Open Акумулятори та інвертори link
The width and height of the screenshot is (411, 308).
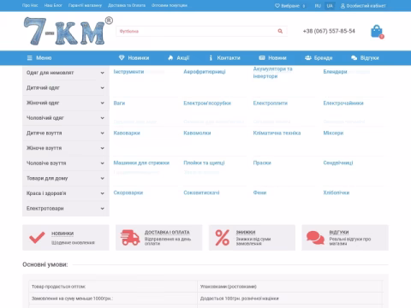pos(272,73)
